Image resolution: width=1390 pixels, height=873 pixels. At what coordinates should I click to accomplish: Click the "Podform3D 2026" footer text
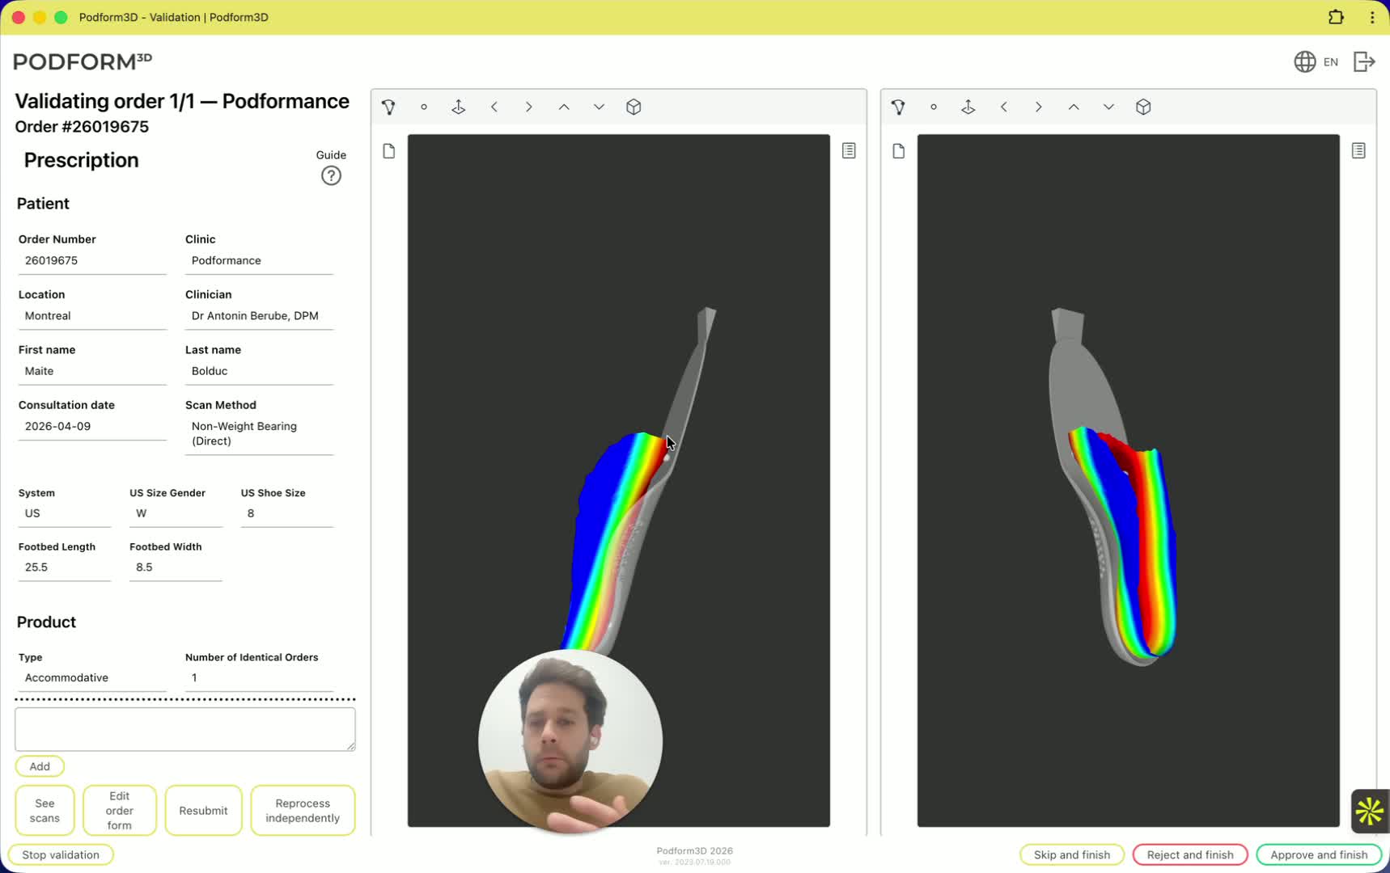tap(694, 851)
